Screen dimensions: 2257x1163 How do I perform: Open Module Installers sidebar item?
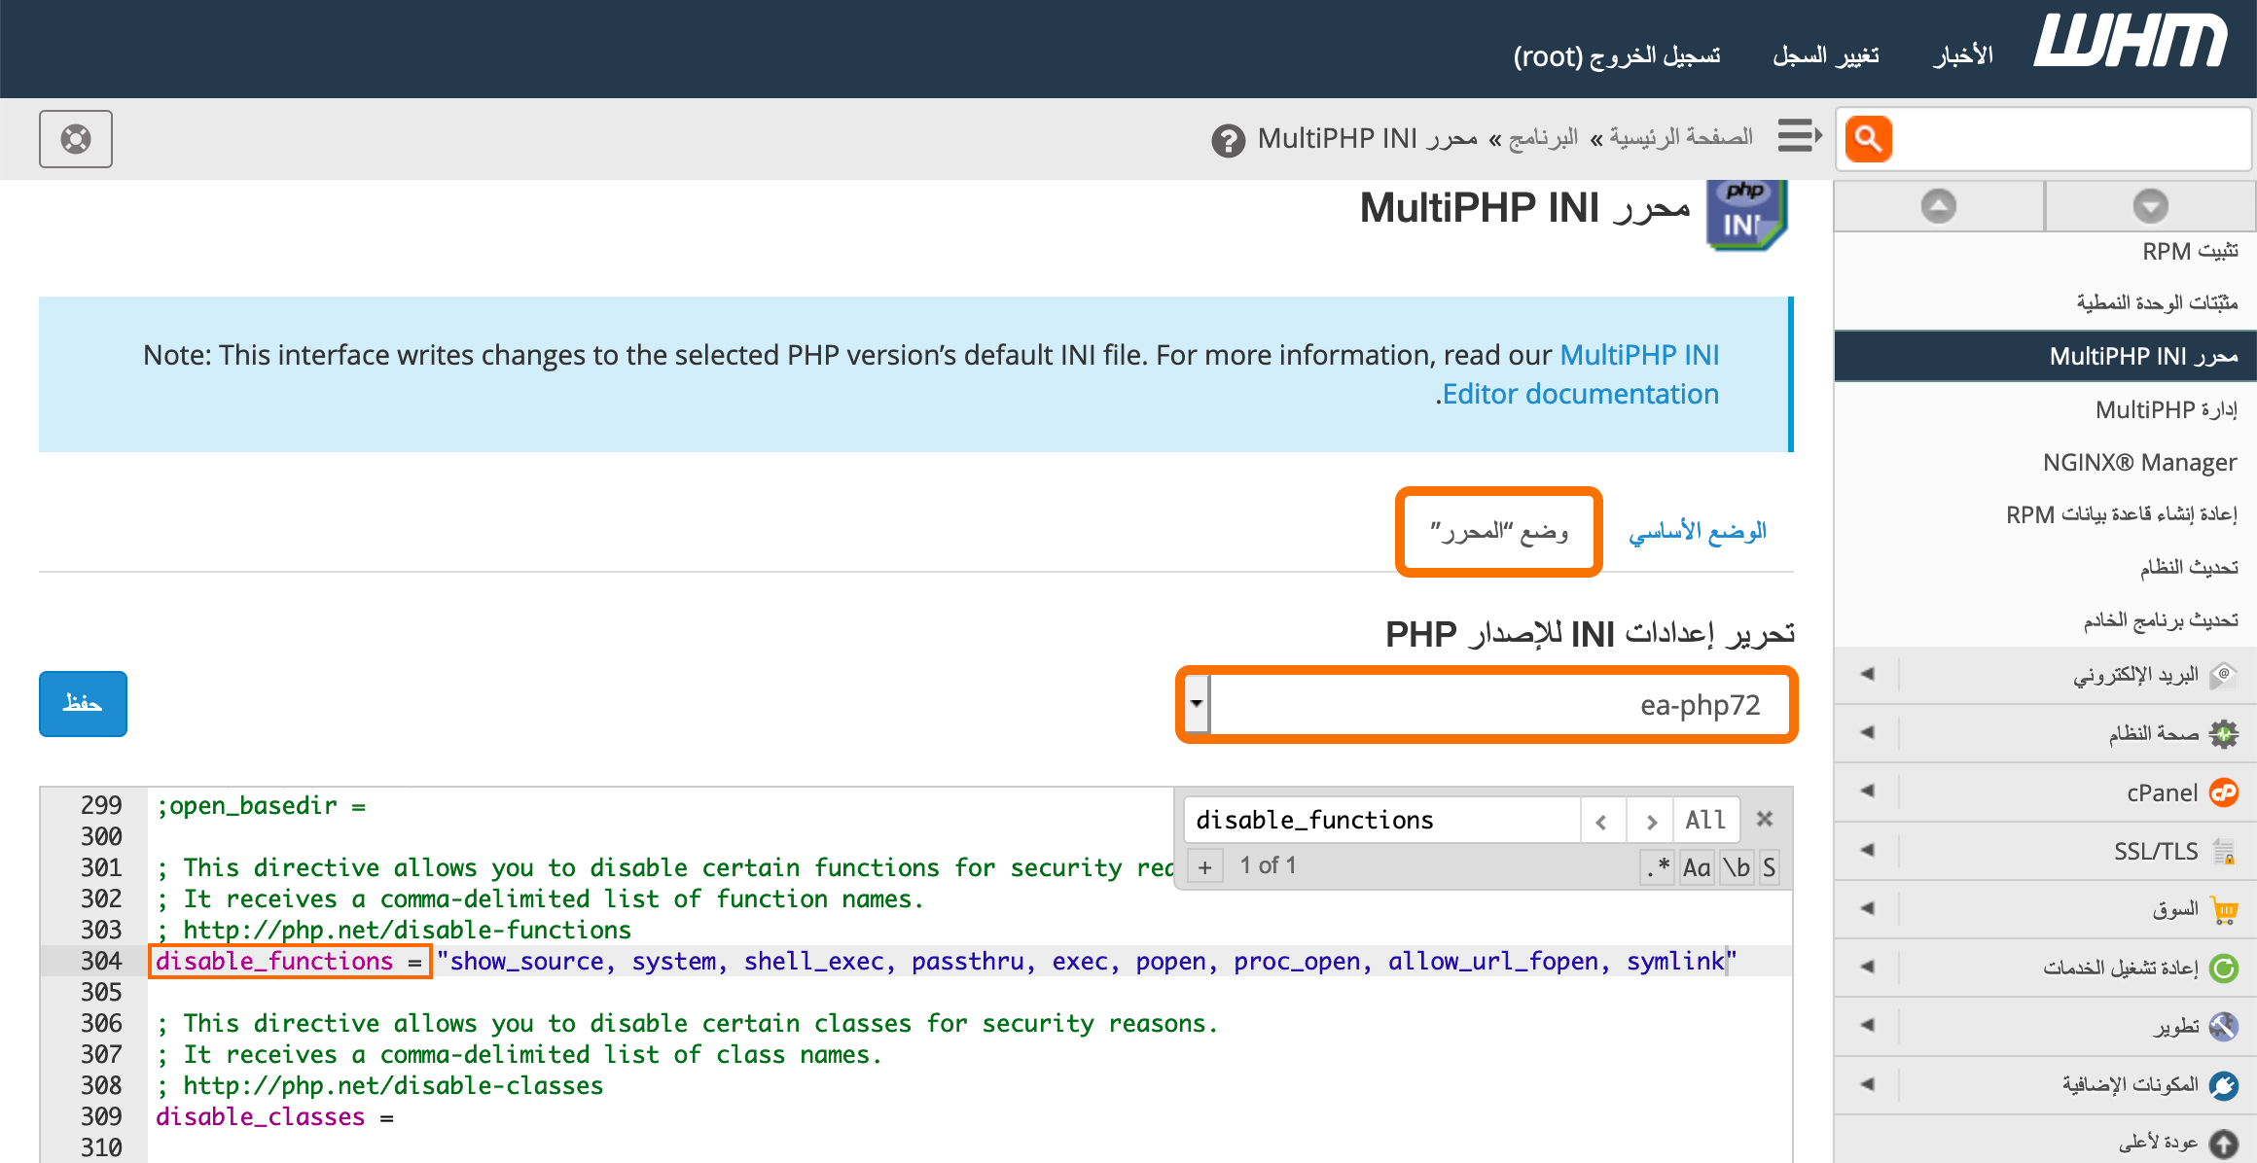(2157, 303)
